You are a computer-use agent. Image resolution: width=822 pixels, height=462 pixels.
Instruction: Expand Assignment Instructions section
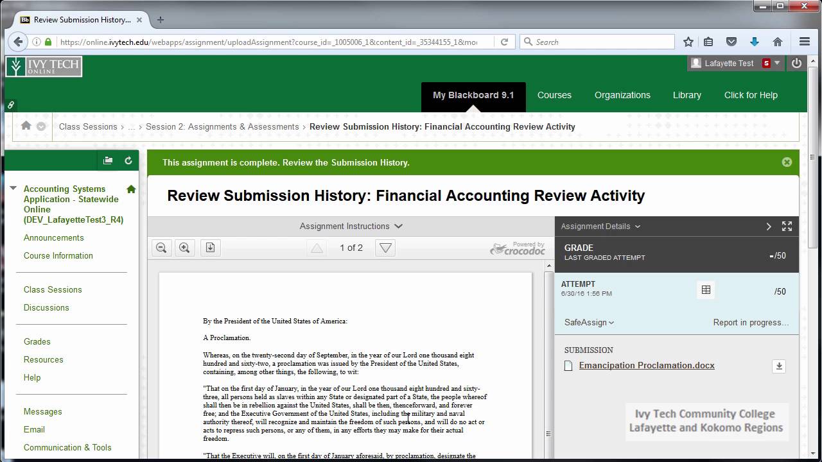351,226
